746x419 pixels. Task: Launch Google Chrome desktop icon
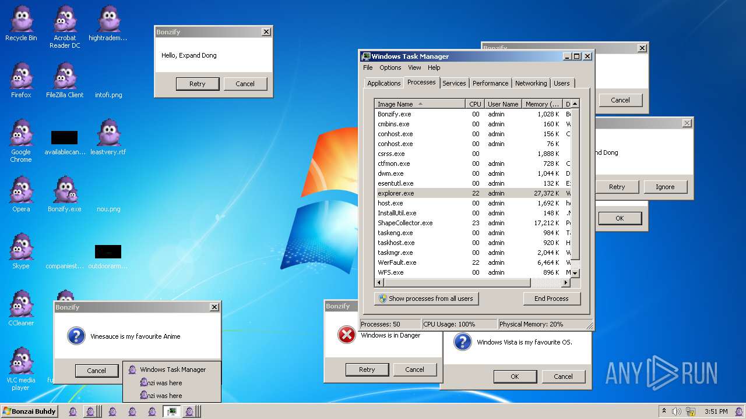[x=21, y=141]
